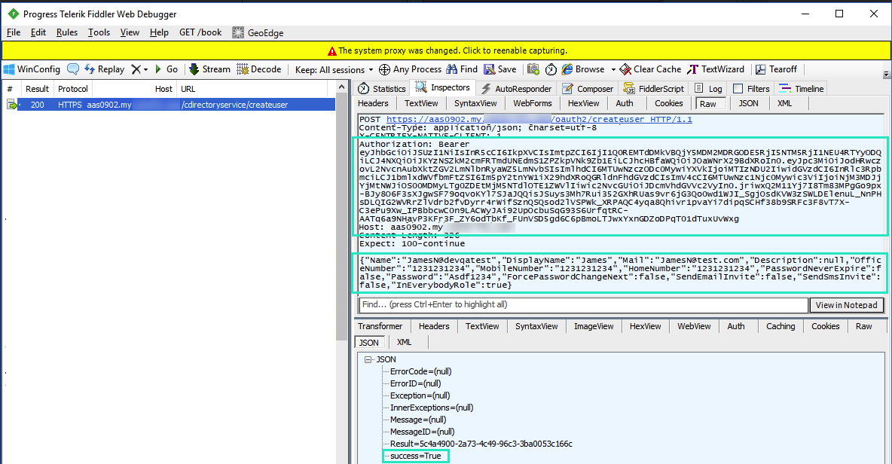892x464 pixels.
Task: Open the Rules menu
Action: 66,32
